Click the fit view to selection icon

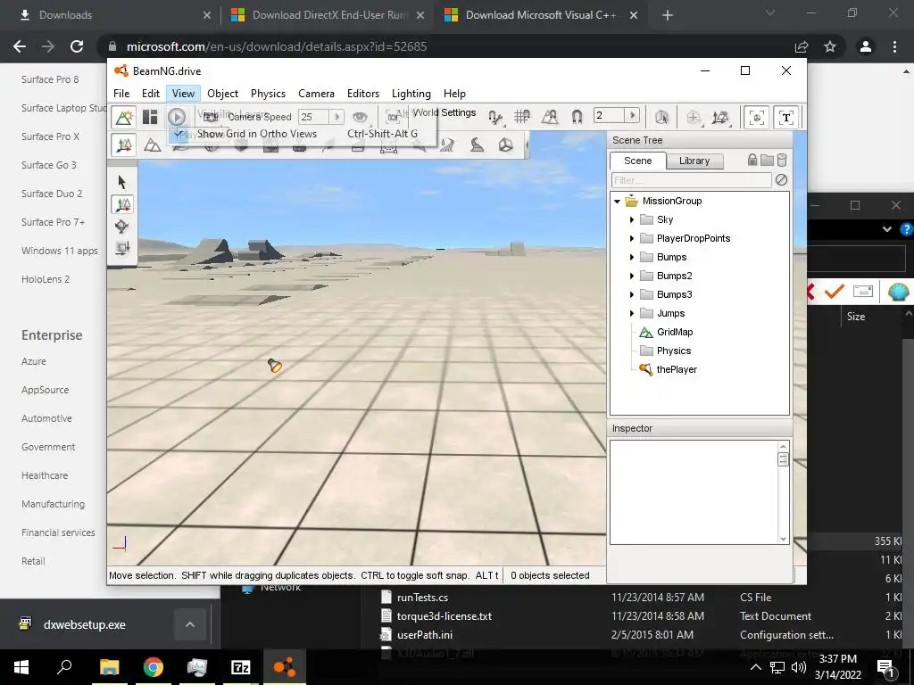click(x=393, y=117)
